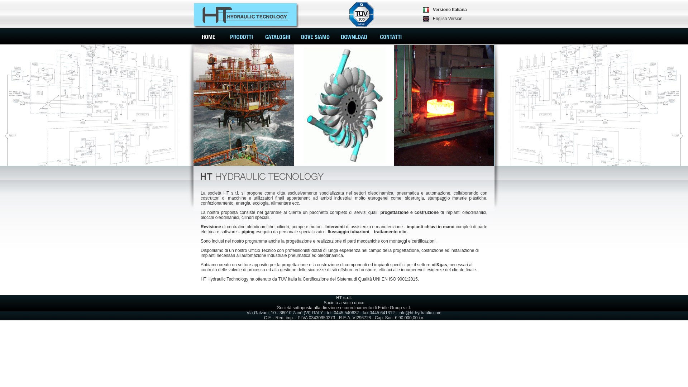Click the glowing forged metal photo
Image resolution: width=688 pixels, height=387 pixels.
point(444,105)
